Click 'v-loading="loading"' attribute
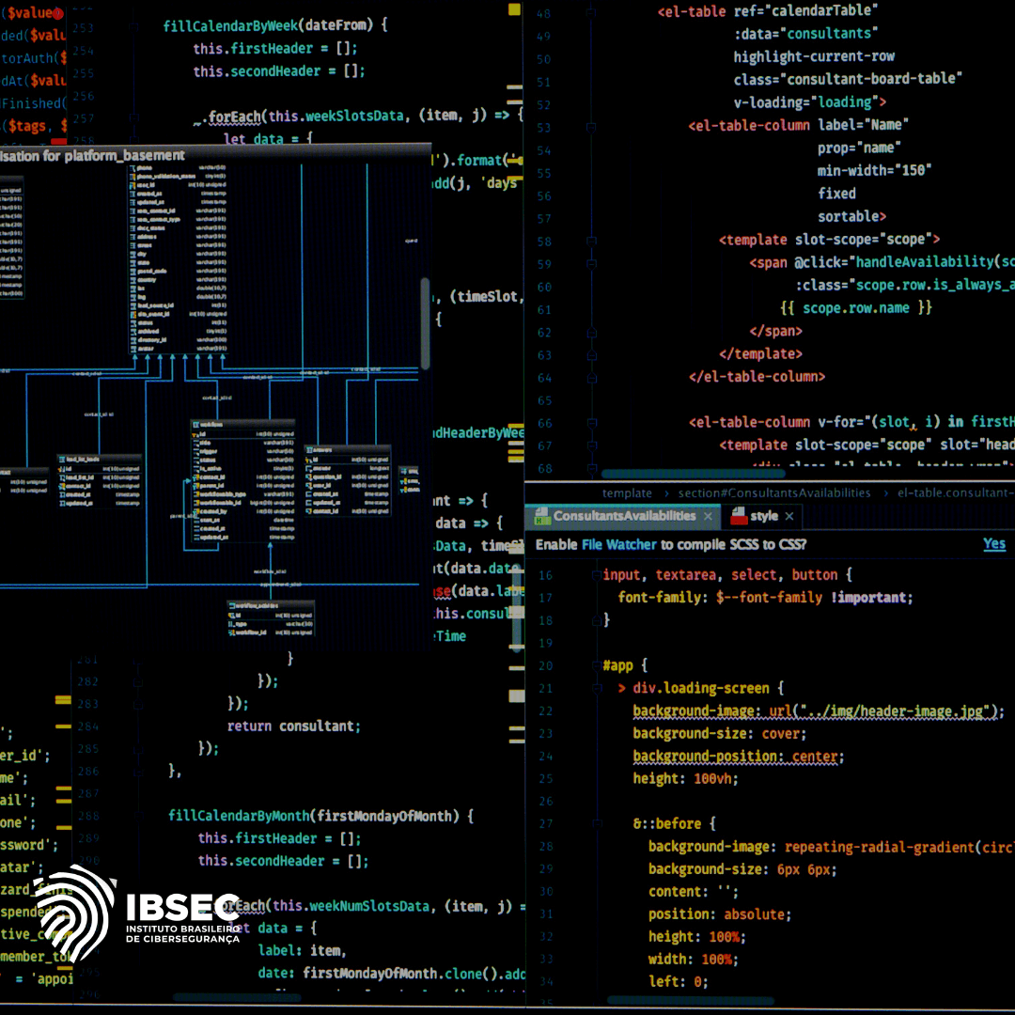Viewport: 1015px width, 1015px height. pyautogui.click(x=810, y=102)
